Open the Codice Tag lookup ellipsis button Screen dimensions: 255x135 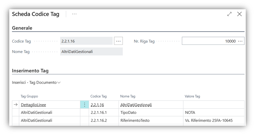118,41
